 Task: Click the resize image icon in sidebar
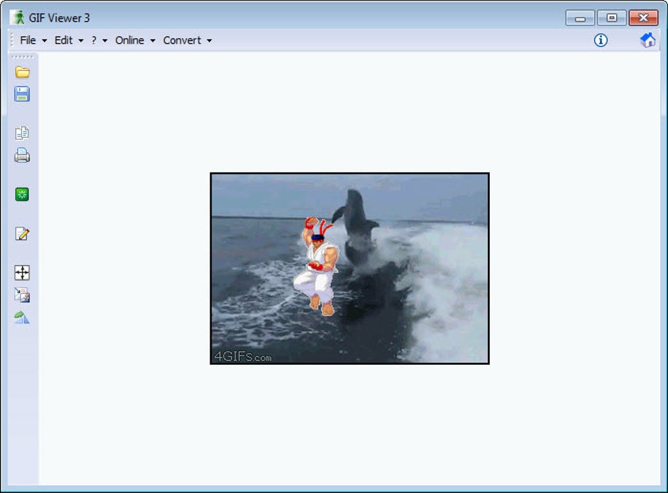[22, 295]
